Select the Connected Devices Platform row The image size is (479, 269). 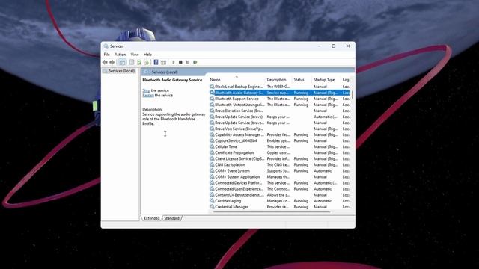pyautogui.click(x=279, y=182)
